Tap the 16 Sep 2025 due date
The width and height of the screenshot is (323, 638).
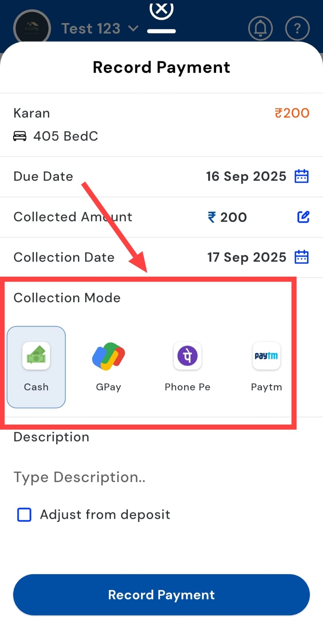(x=246, y=176)
